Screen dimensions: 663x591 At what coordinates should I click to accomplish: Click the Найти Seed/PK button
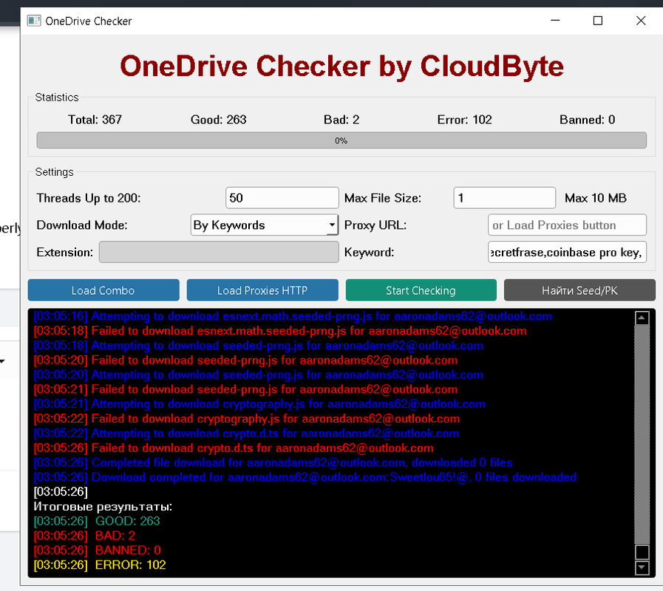coord(579,290)
